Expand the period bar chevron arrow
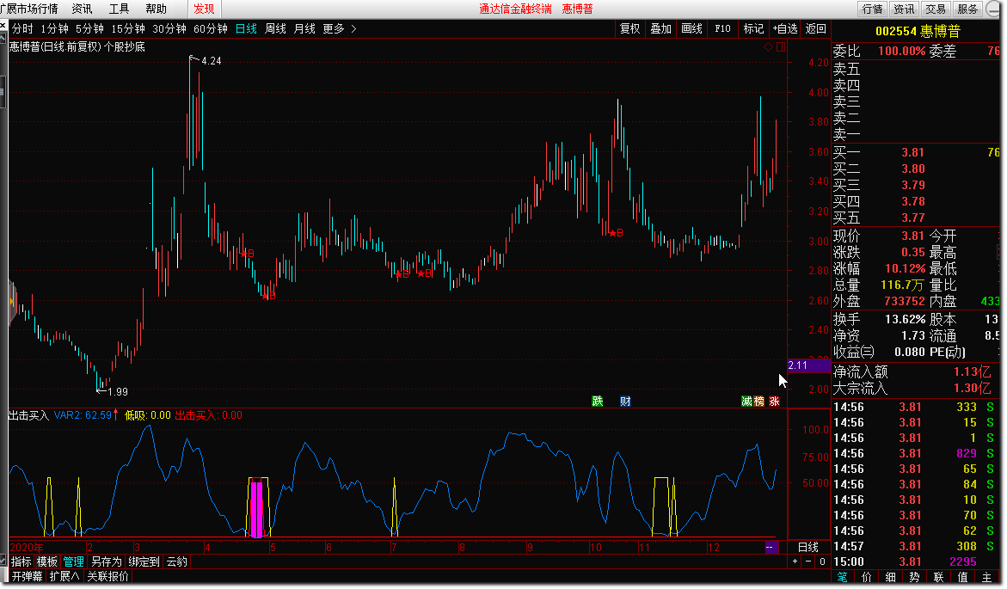Image resolution: width=1007 pixels, height=589 pixels. point(353,29)
